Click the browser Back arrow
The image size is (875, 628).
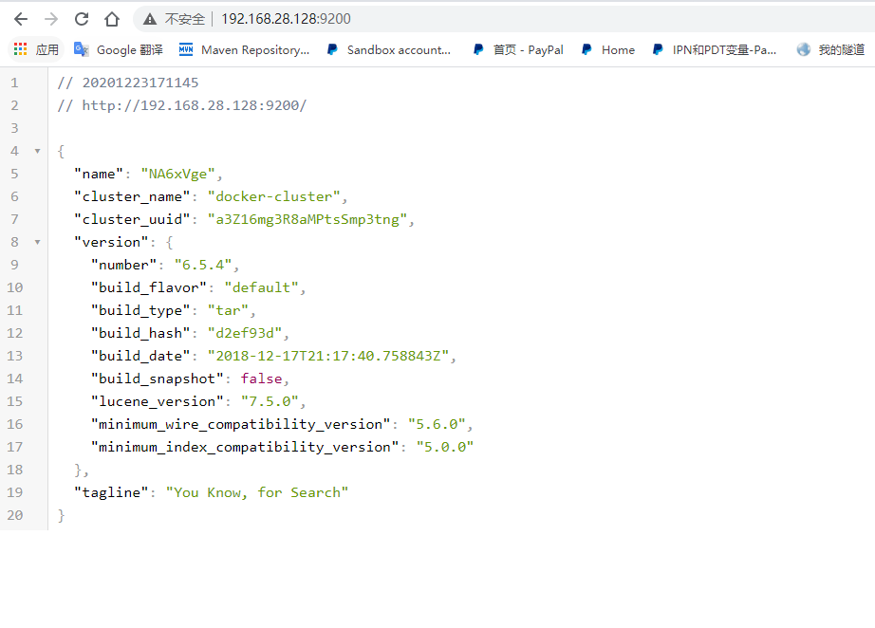(x=21, y=19)
